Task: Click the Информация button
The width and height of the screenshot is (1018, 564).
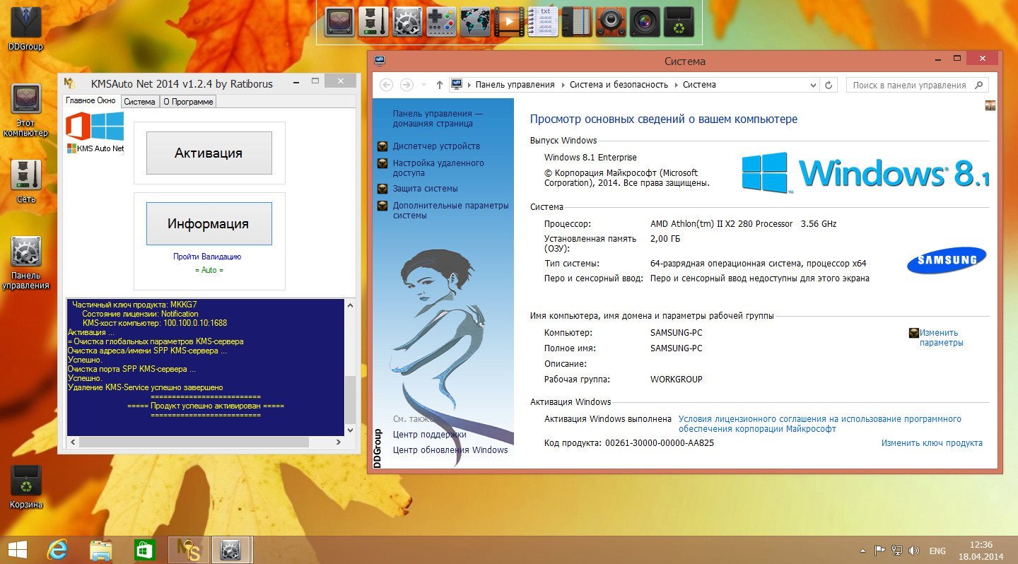Action: (209, 223)
